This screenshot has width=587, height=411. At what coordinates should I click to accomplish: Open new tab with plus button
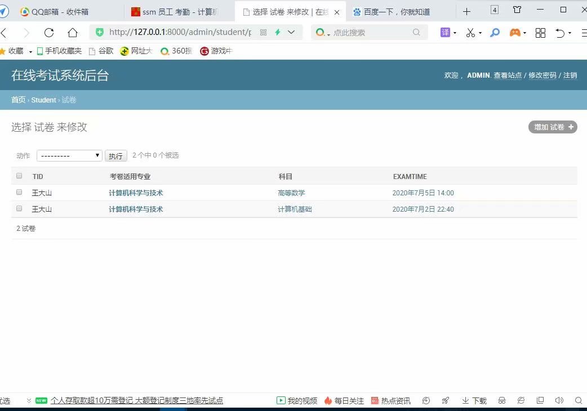(x=466, y=12)
